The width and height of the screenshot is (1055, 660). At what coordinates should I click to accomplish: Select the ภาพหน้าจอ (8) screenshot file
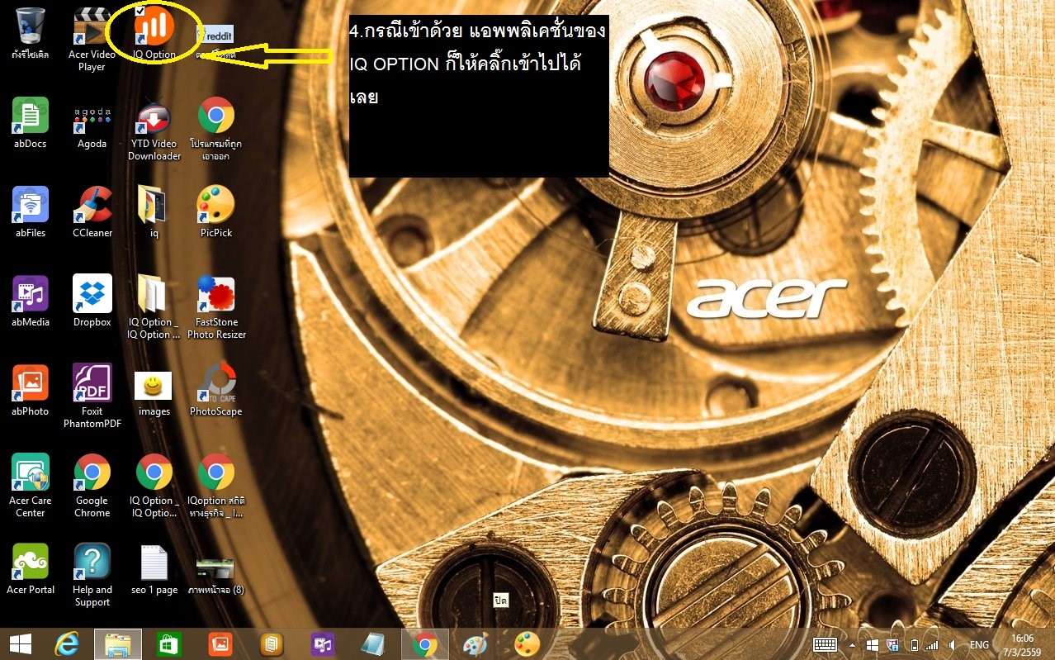pos(215,568)
